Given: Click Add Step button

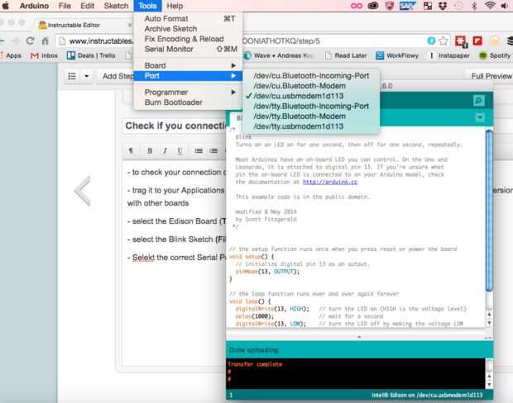Looking at the screenshot, I should (x=117, y=77).
